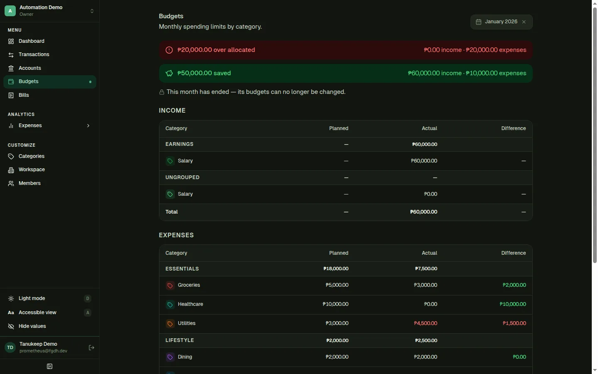Click the Expenses bar chart icon
This screenshot has width=598, height=374.
[11, 125]
